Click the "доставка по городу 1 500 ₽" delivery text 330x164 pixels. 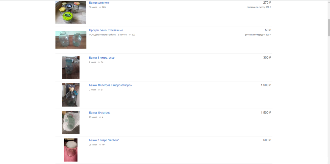click(258, 35)
